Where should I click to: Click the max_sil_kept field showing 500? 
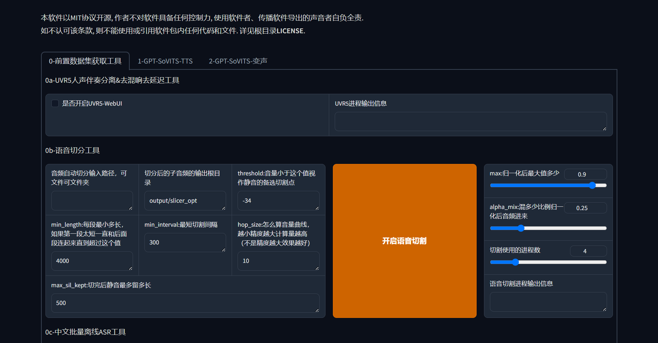185,303
